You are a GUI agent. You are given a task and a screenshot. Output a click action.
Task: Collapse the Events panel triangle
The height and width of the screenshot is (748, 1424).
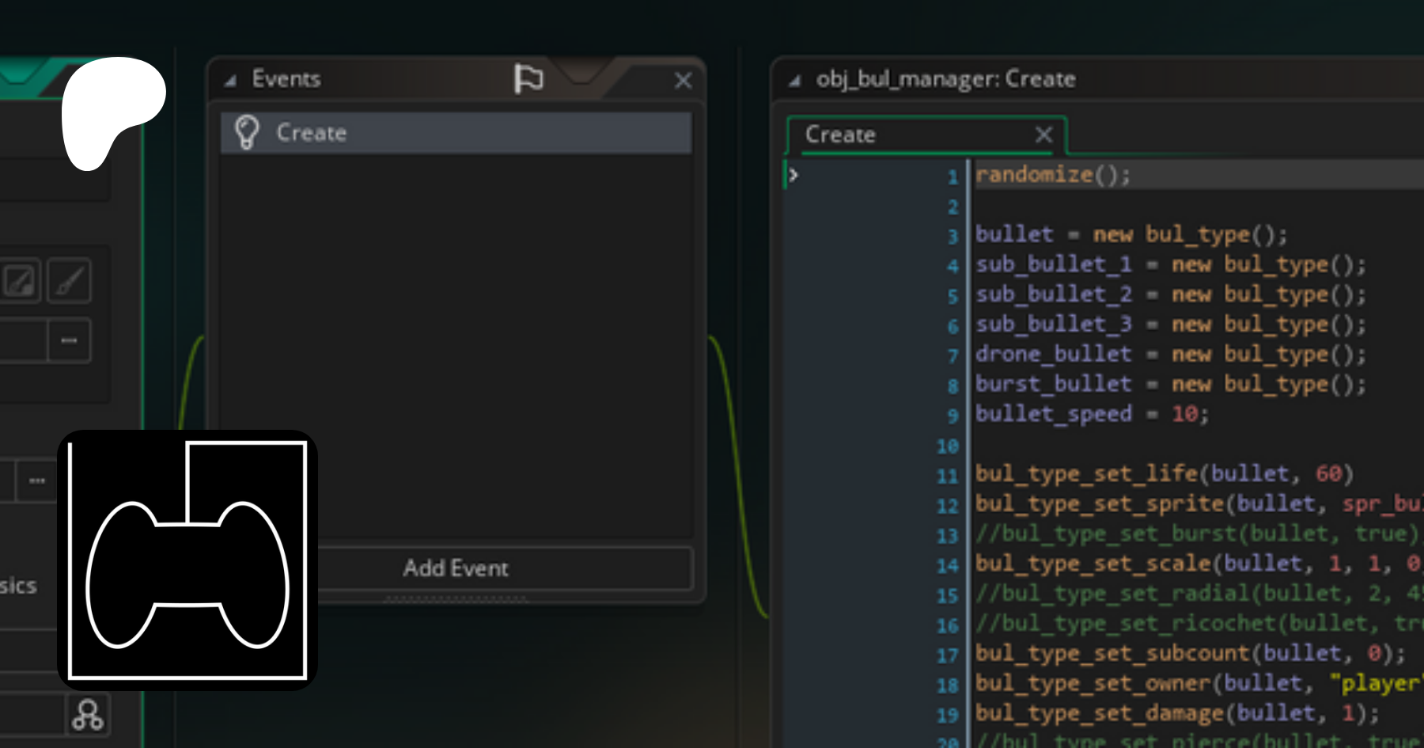(230, 80)
